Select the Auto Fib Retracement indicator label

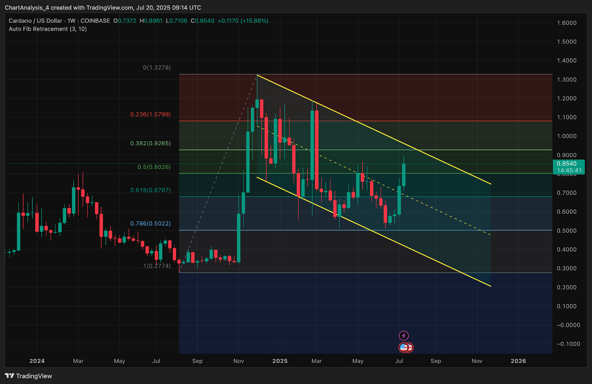tap(48, 29)
